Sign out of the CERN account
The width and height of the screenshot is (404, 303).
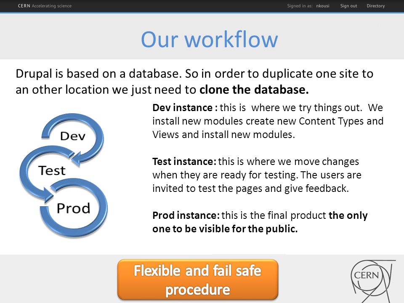pyautogui.click(x=348, y=5)
